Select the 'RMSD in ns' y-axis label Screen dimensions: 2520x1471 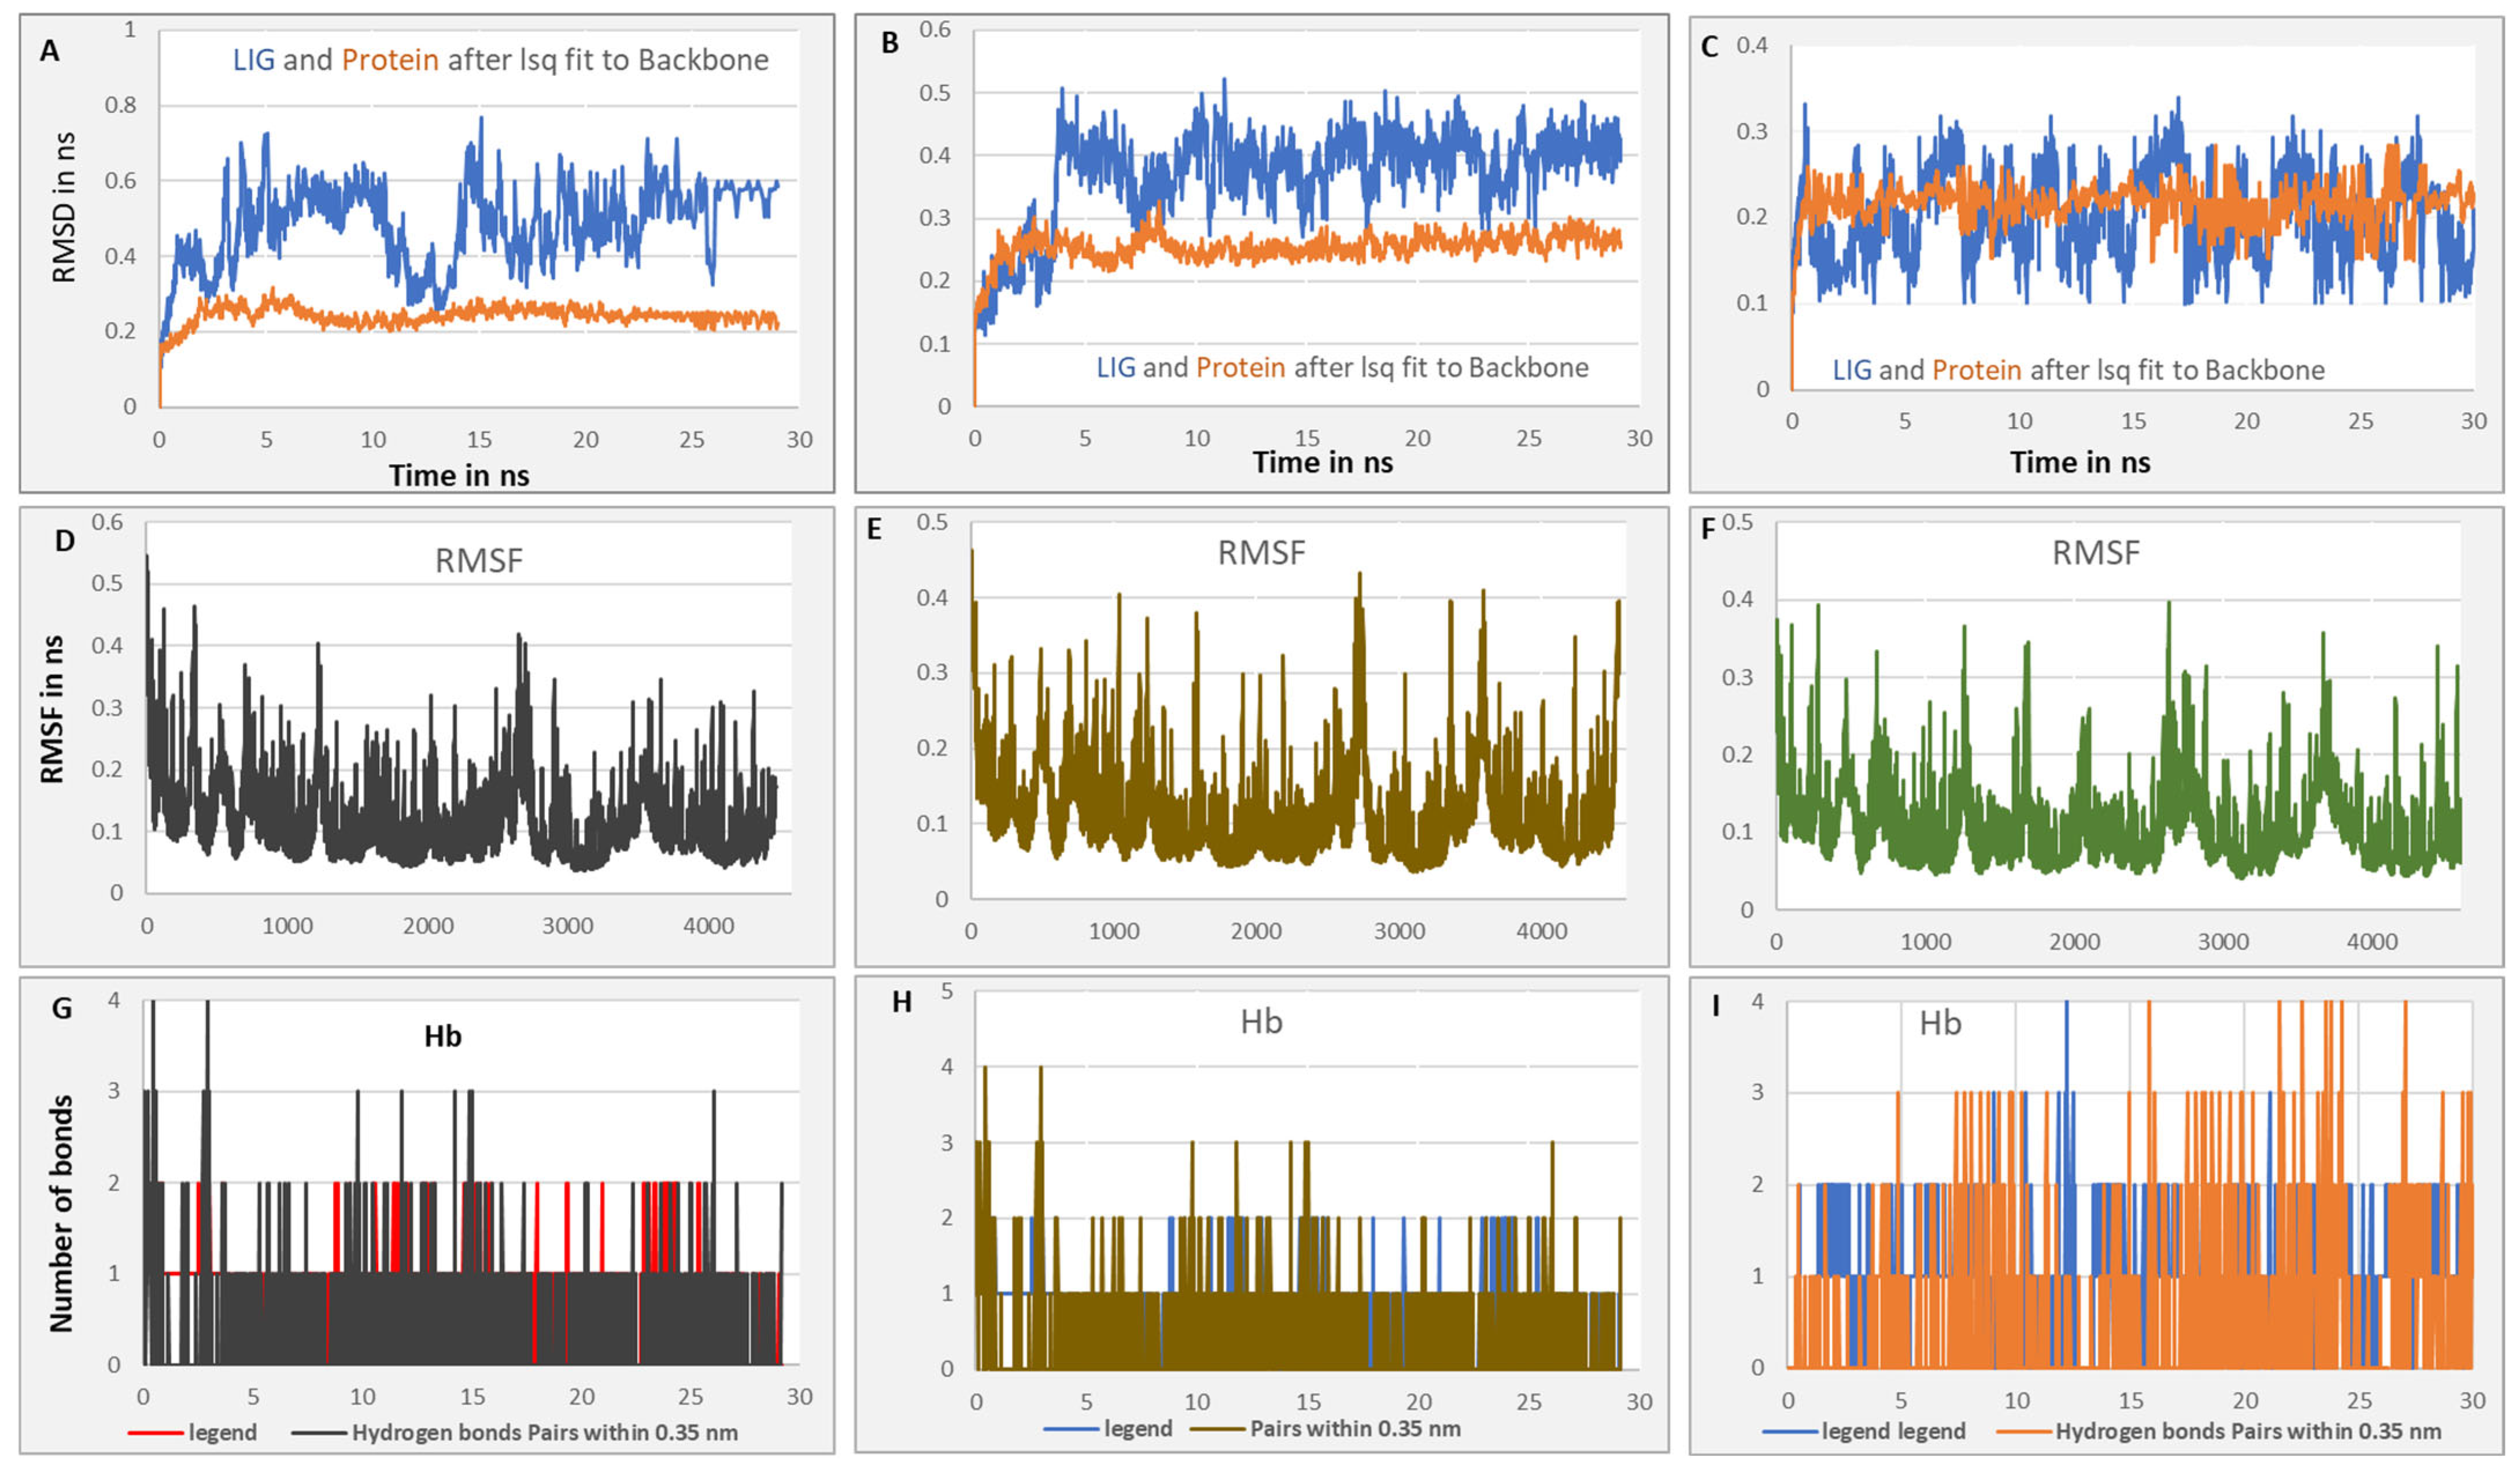[x=64, y=208]
